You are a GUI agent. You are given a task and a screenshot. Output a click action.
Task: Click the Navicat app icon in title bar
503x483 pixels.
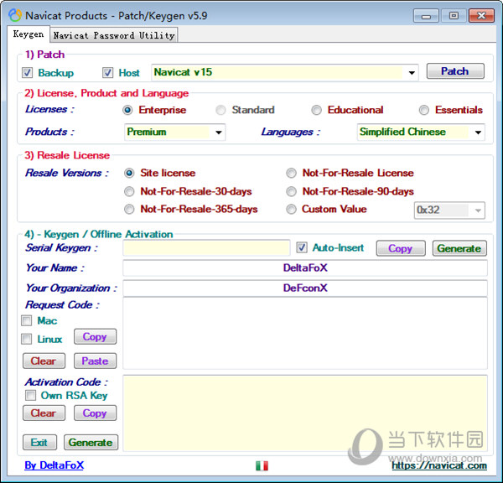(x=15, y=15)
